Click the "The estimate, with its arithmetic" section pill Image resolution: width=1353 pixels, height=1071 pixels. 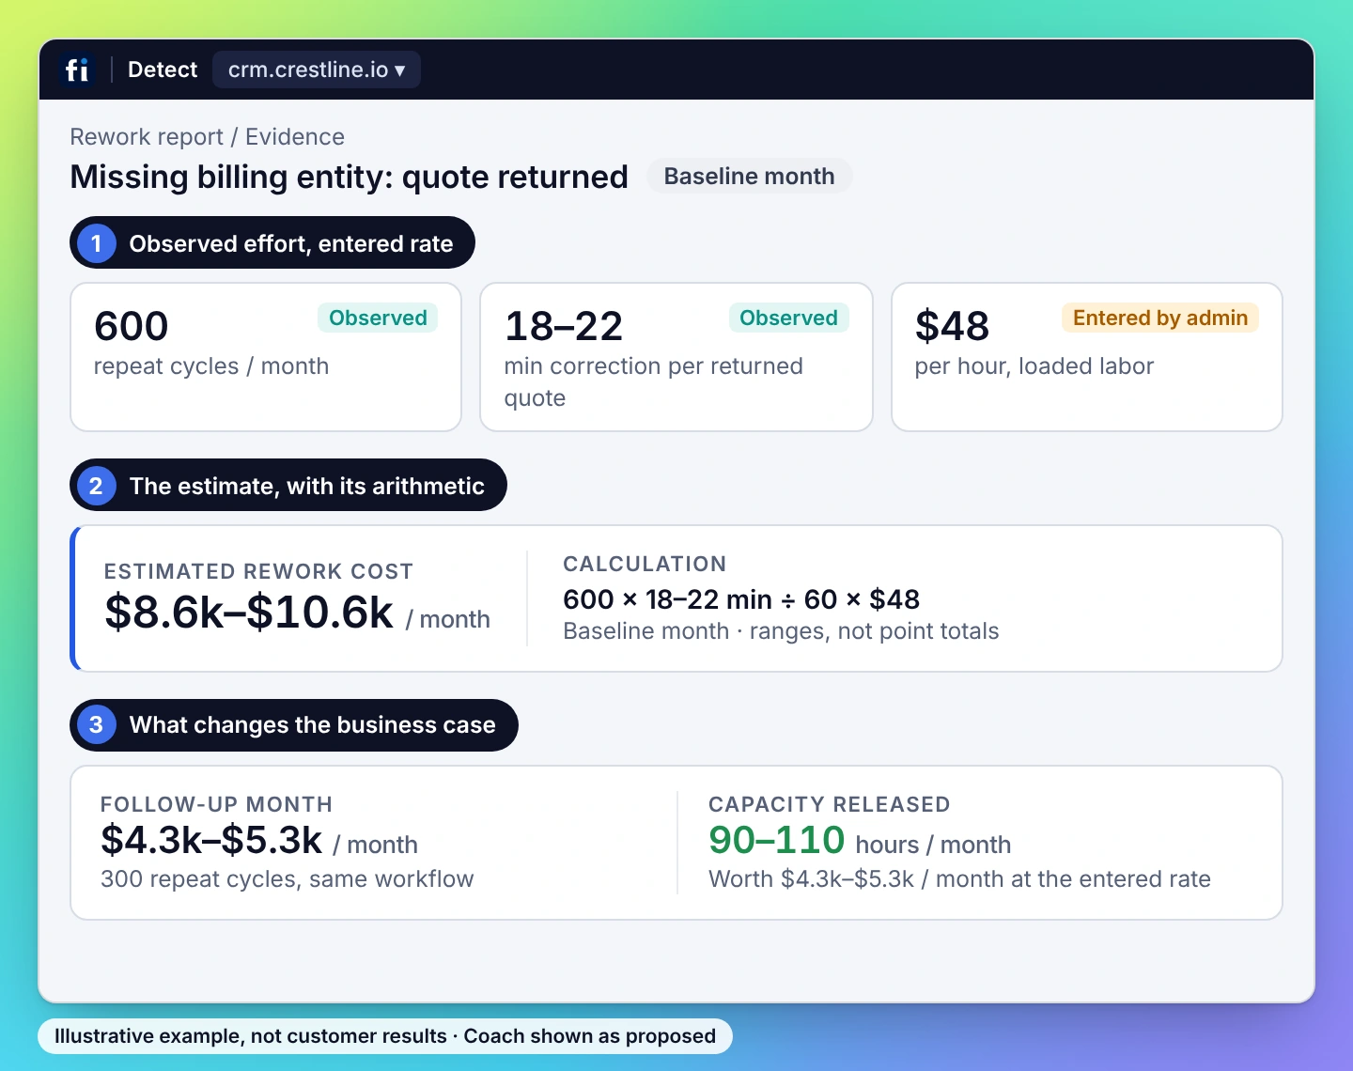[x=288, y=486]
